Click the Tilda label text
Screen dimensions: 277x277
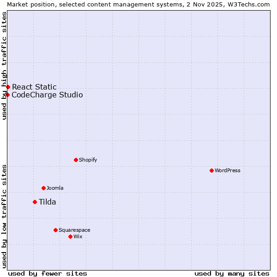click(x=47, y=202)
